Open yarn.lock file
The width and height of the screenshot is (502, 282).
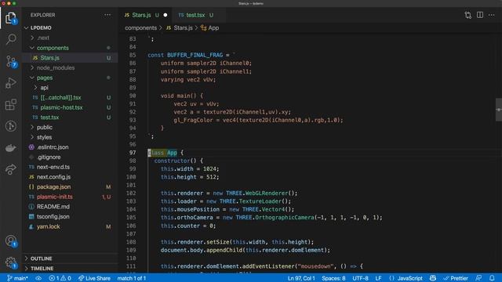click(70, 226)
